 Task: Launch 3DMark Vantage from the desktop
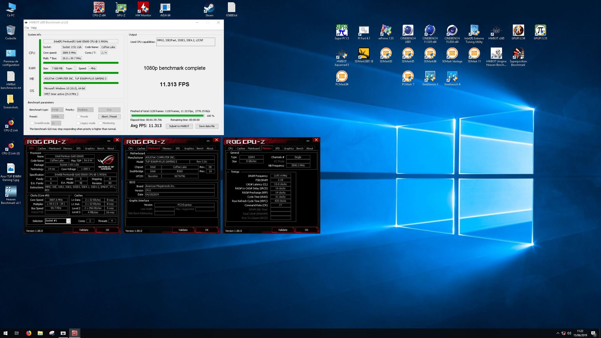pos(452,55)
